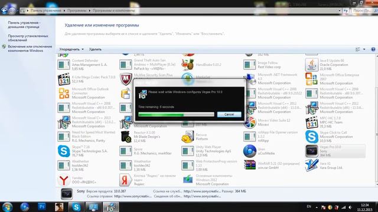Image resolution: width=378 pixels, height=212 pixels.
Task: Cancel the Vegas Pro configuration dialog
Action: tap(229, 114)
